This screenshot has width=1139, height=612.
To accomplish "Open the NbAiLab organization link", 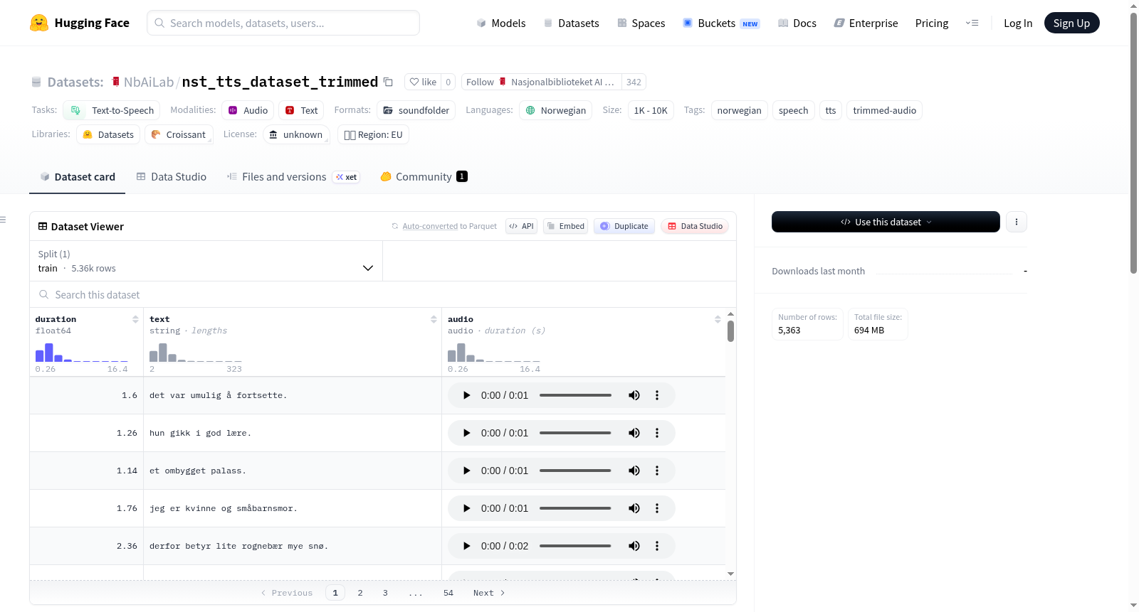I will pos(149,82).
